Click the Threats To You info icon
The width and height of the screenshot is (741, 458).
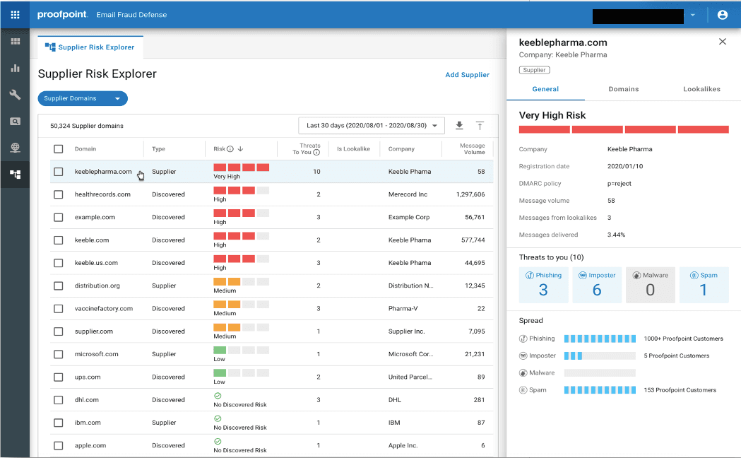(x=316, y=152)
